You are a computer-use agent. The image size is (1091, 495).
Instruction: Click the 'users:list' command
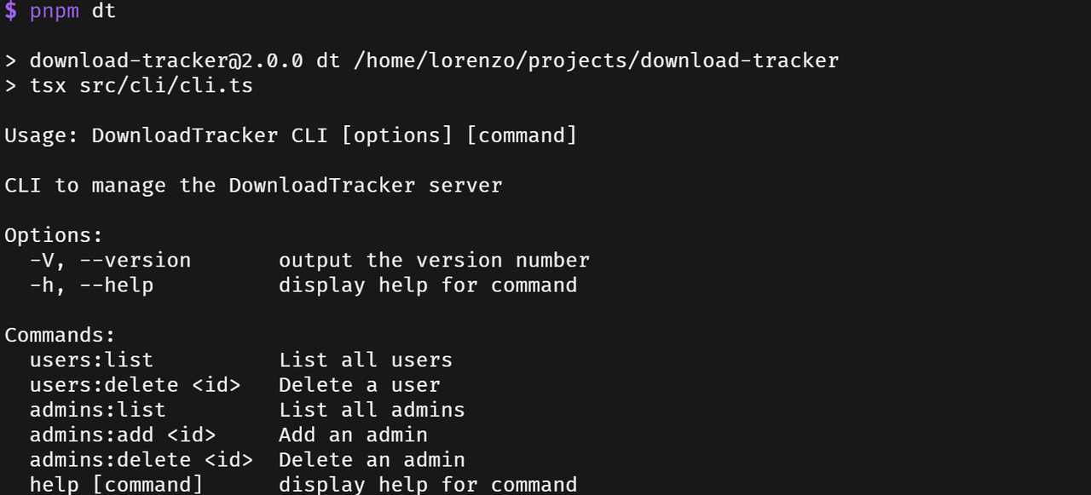(91, 360)
